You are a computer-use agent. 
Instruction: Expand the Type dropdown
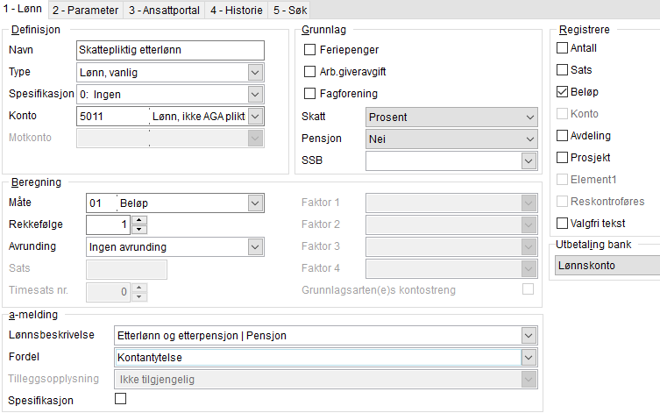click(x=254, y=72)
